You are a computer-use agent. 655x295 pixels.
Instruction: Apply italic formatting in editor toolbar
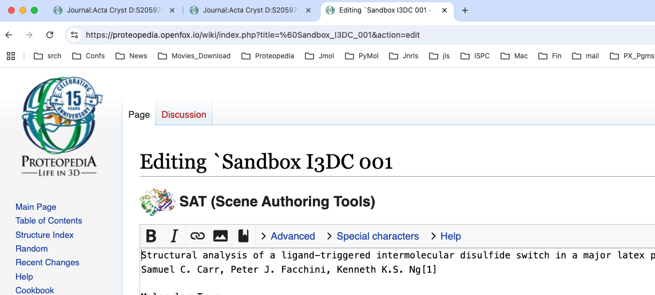tap(174, 236)
